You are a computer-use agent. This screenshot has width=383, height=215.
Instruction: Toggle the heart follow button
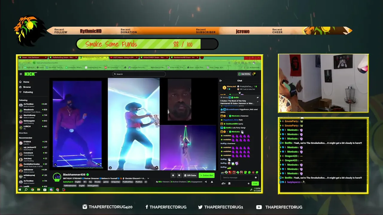[179, 175]
